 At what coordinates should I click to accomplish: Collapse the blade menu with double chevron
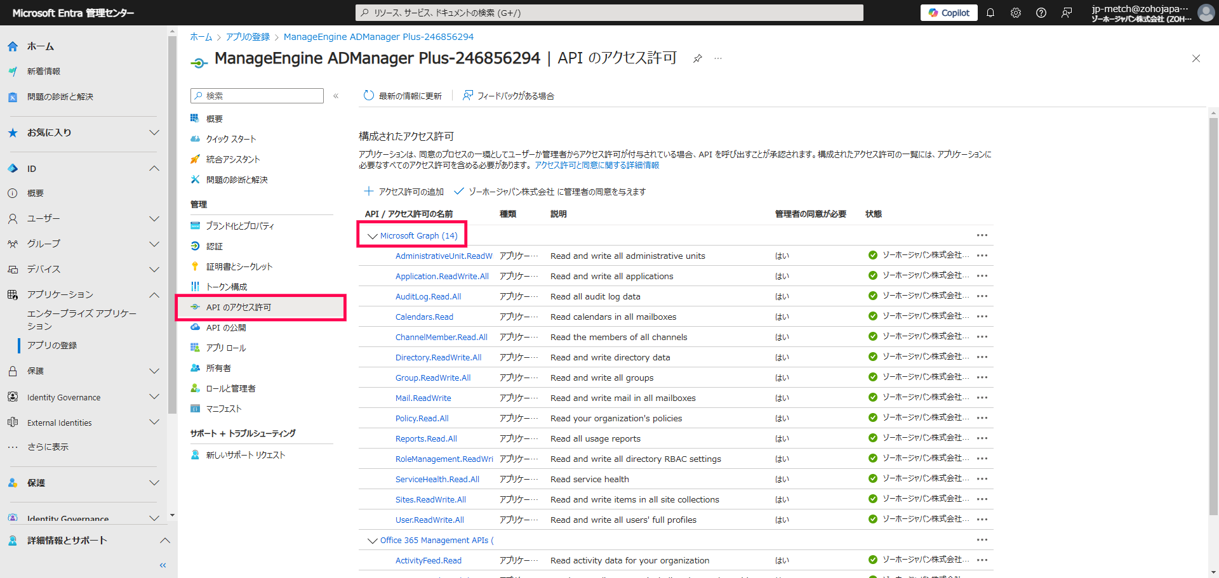(x=336, y=96)
